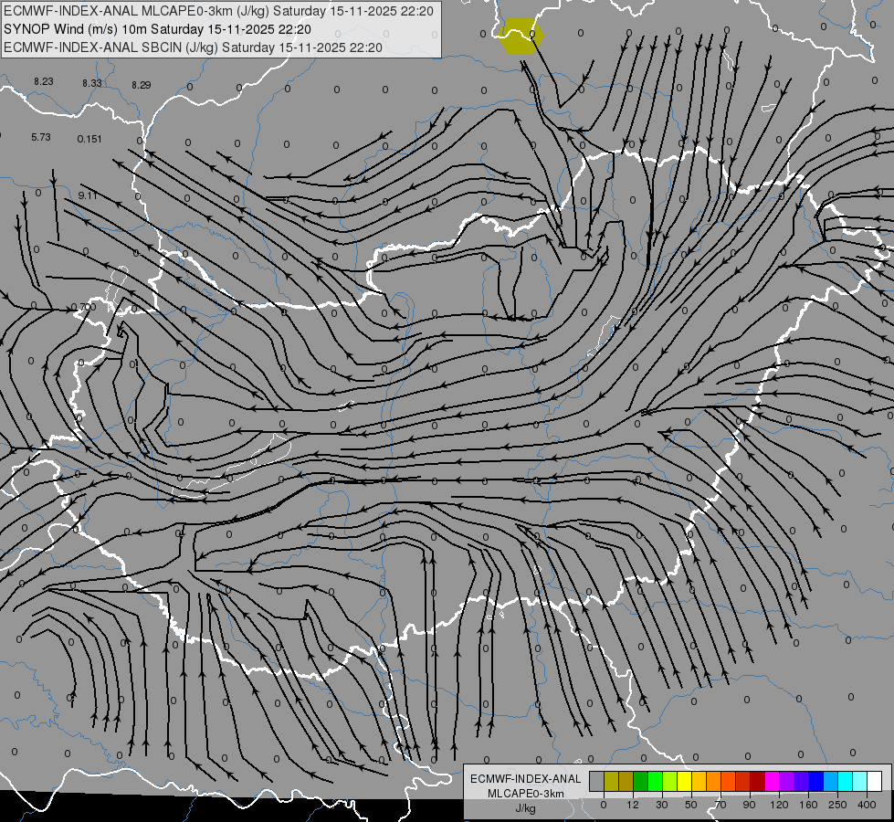Screen dimensions: 894x822
Task: Pick the dark green legend swatch
Action: [640, 781]
